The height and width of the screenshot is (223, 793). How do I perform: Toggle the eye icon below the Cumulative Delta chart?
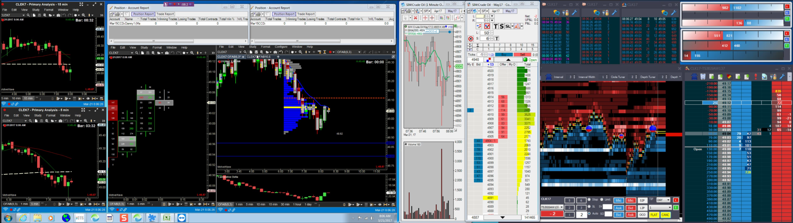click(380, 205)
